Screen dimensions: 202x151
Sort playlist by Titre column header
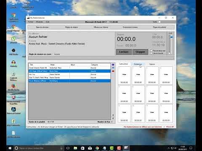point(39,65)
